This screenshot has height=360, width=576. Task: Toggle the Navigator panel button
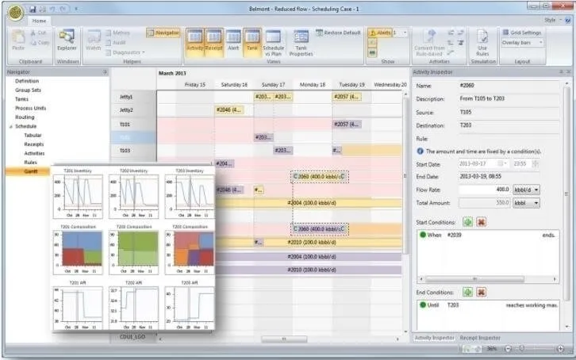pyautogui.click(x=163, y=33)
